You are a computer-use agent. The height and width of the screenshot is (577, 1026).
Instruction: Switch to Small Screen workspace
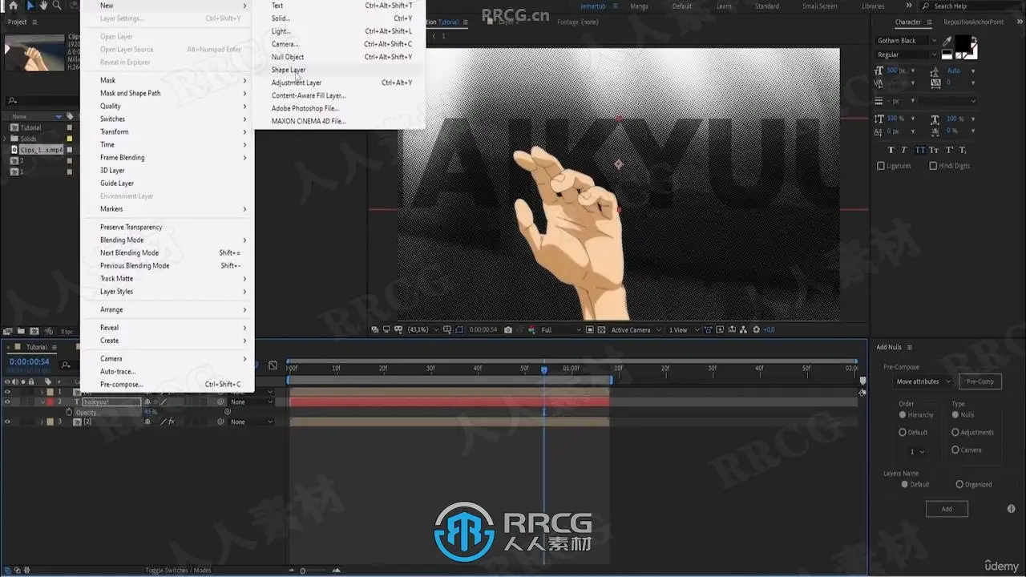point(819,6)
